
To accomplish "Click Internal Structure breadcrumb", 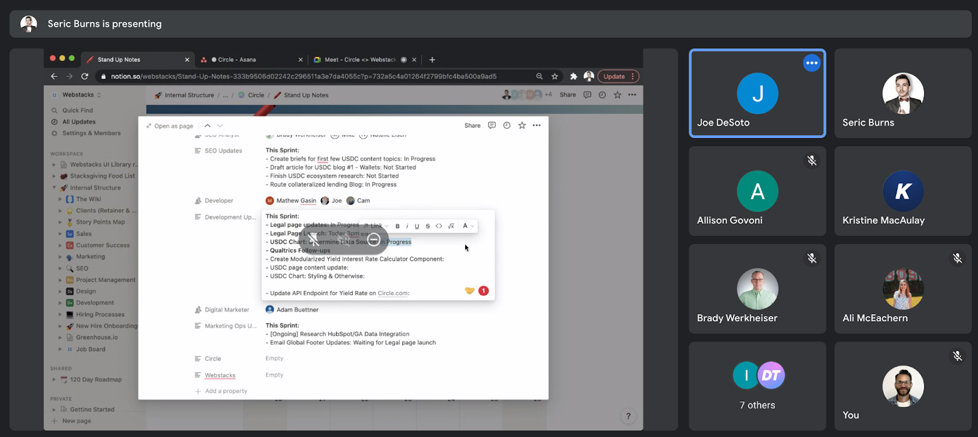I will pos(184,95).
